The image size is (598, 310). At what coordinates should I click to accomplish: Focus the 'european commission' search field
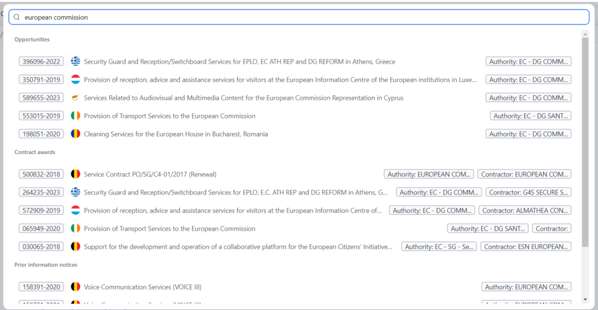click(304, 18)
